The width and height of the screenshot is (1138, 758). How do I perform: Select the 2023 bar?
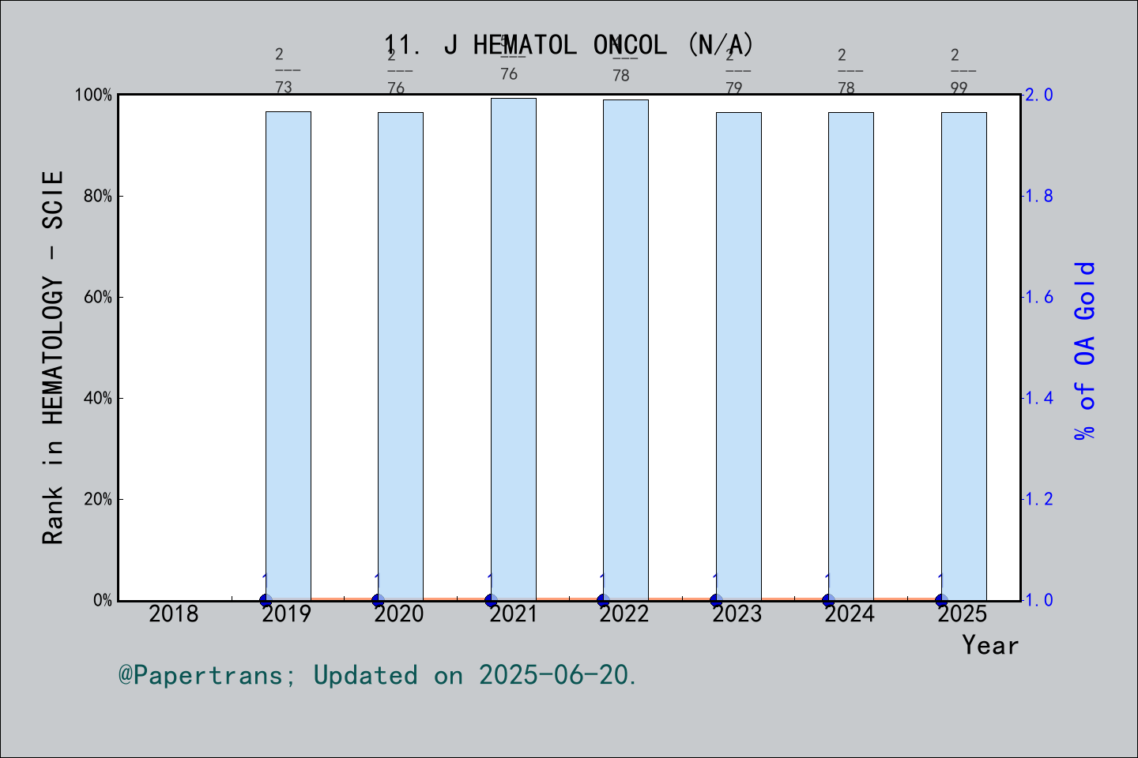(x=738, y=355)
